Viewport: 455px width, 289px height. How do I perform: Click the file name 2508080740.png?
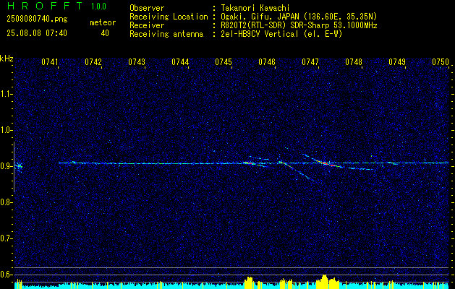click(x=37, y=20)
